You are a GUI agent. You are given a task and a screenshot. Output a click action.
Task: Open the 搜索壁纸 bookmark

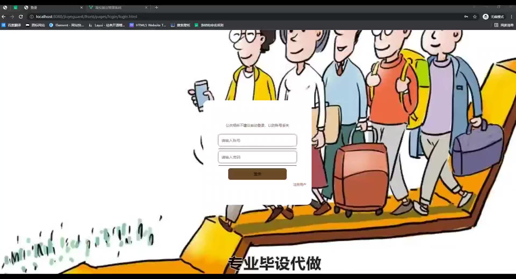coord(180,25)
